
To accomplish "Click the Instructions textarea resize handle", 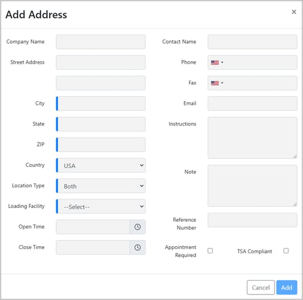I will click(x=295, y=156).
